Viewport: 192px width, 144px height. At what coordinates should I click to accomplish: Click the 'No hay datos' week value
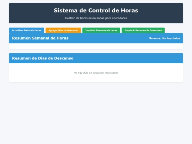[x=171, y=38]
